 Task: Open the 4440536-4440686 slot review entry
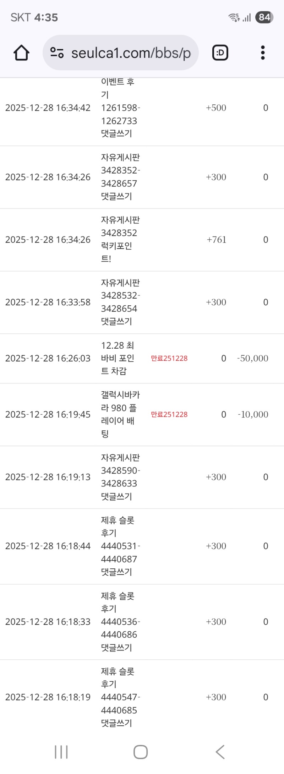[x=120, y=622]
